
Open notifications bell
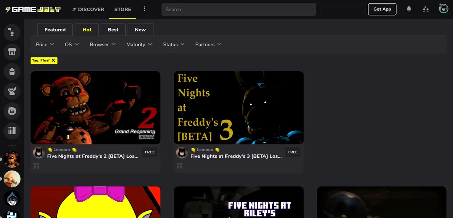(409, 9)
